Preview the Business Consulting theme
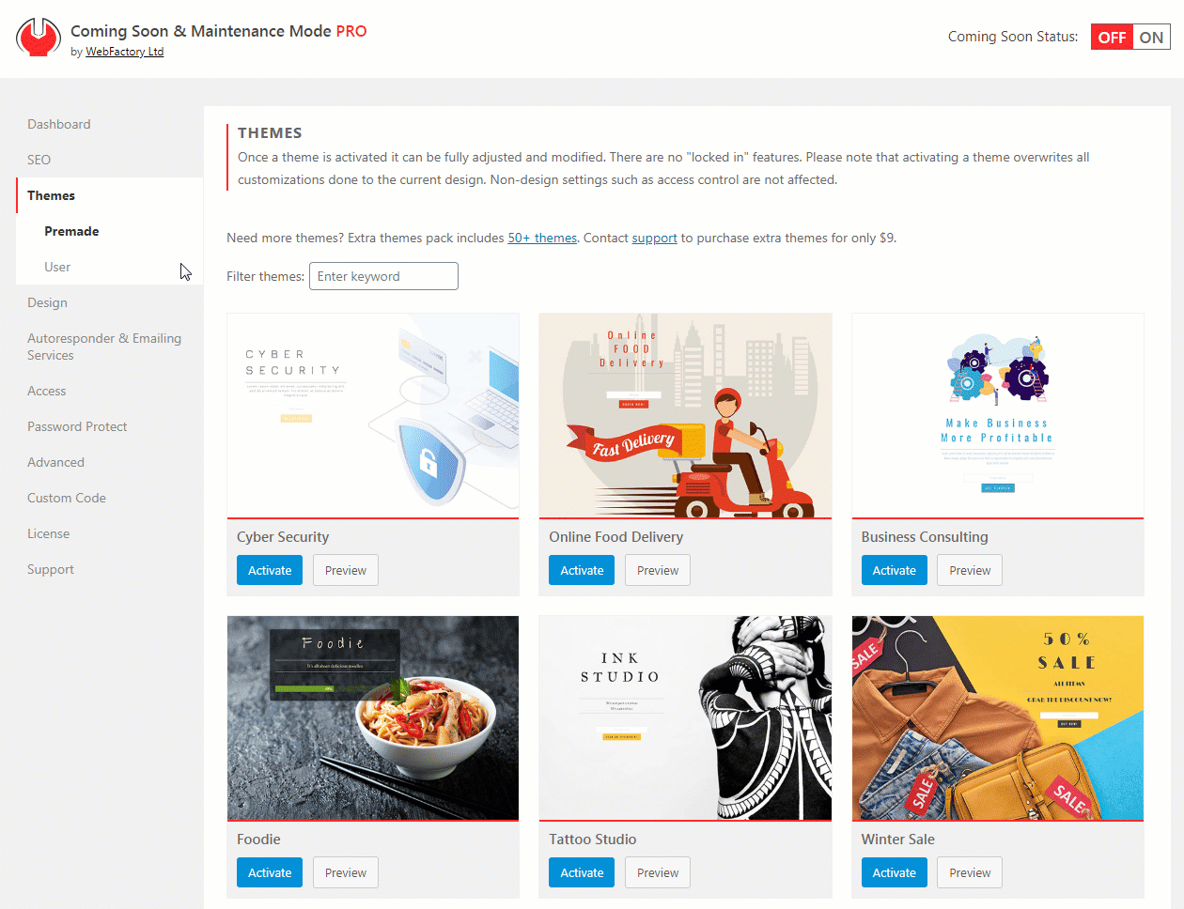Viewport: 1184px width, 909px height. click(x=970, y=570)
